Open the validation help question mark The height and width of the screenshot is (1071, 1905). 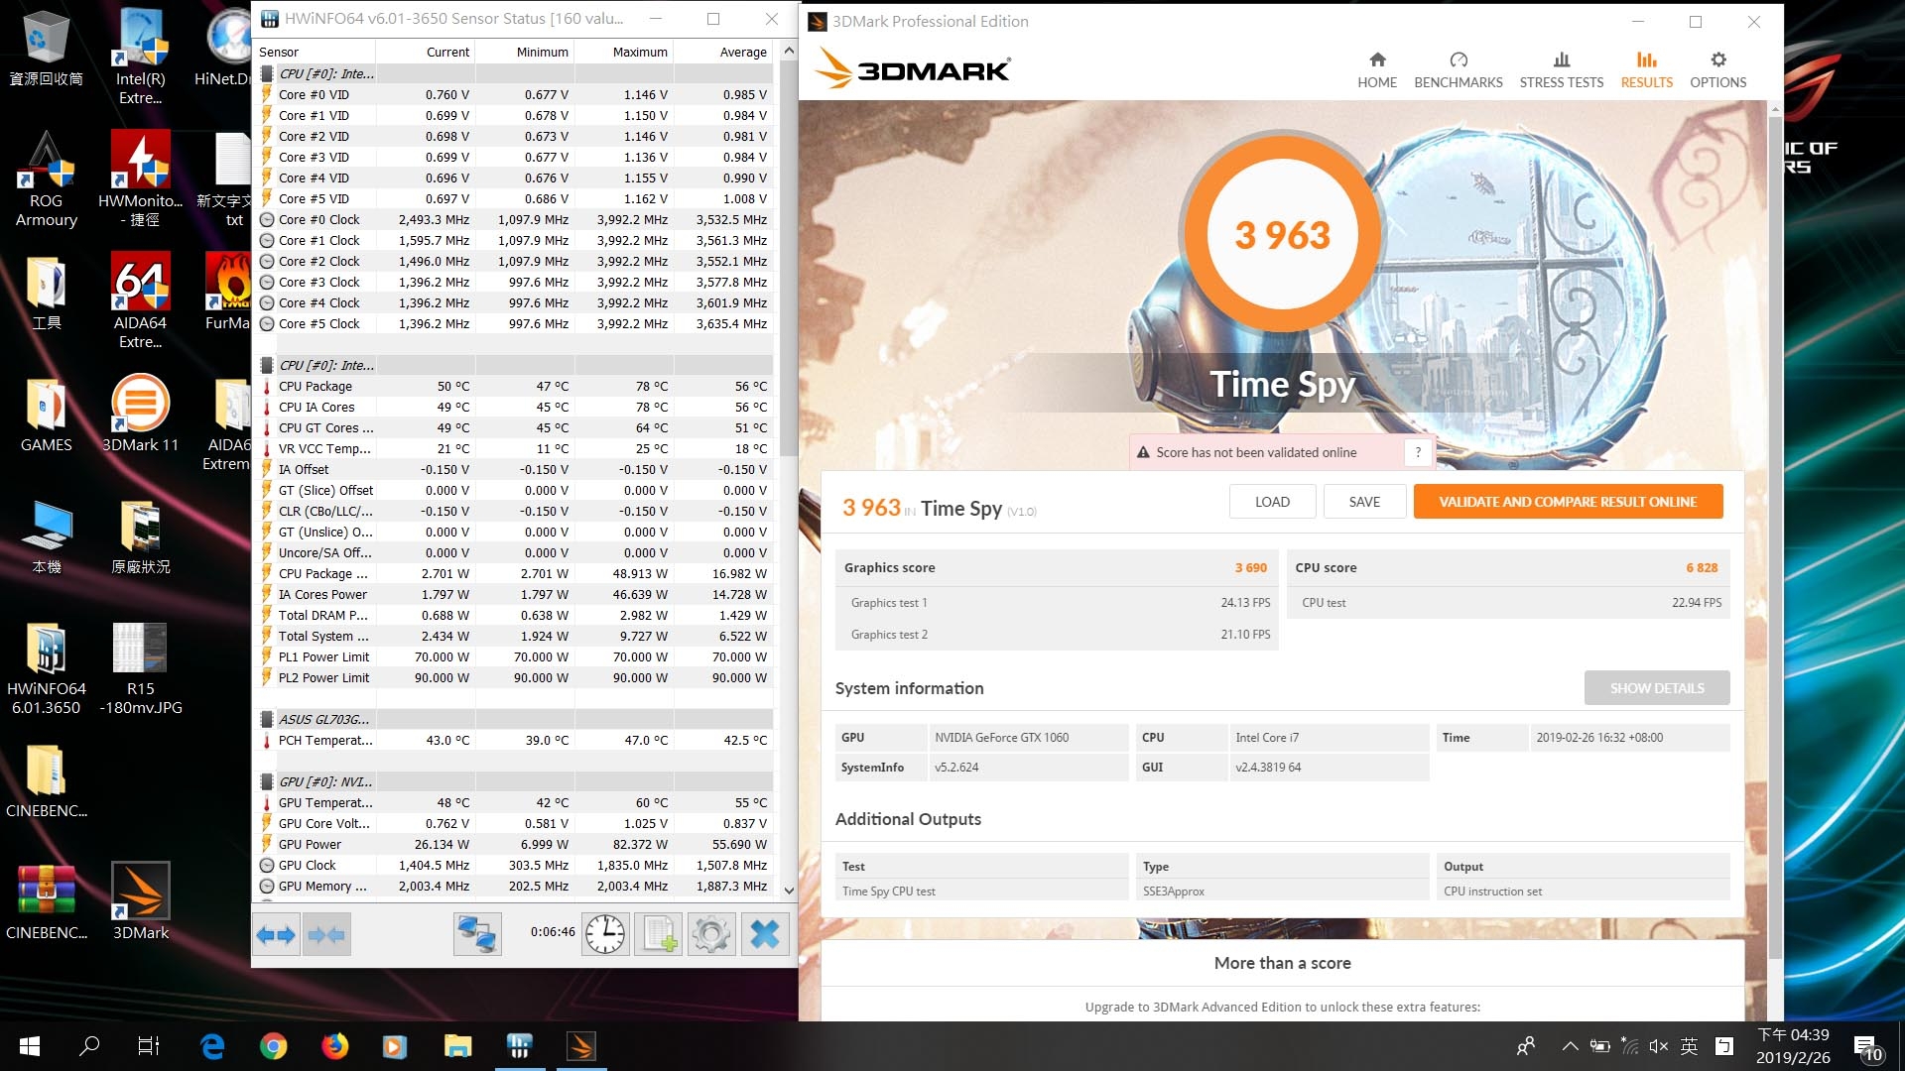(1418, 452)
